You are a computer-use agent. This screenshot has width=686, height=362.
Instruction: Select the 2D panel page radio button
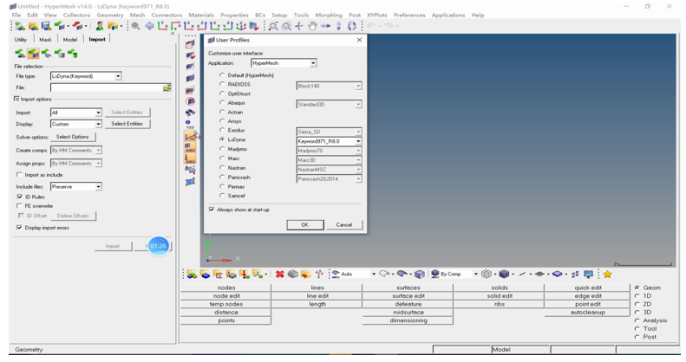[637, 304]
